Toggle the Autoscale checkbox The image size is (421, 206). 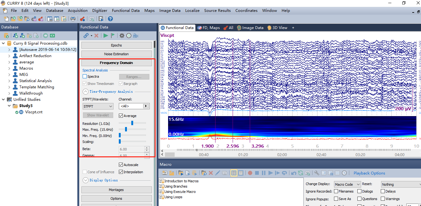[121, 164]
